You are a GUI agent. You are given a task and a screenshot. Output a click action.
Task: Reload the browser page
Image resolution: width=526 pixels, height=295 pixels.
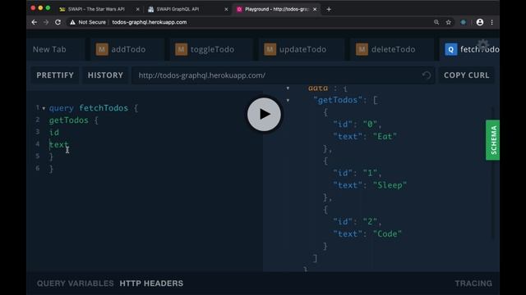(x=58, y=22)
